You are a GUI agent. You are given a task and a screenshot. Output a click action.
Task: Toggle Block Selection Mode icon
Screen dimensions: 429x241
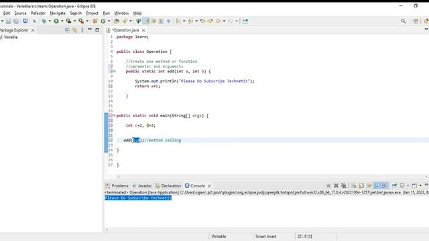[x=161, y=21]
